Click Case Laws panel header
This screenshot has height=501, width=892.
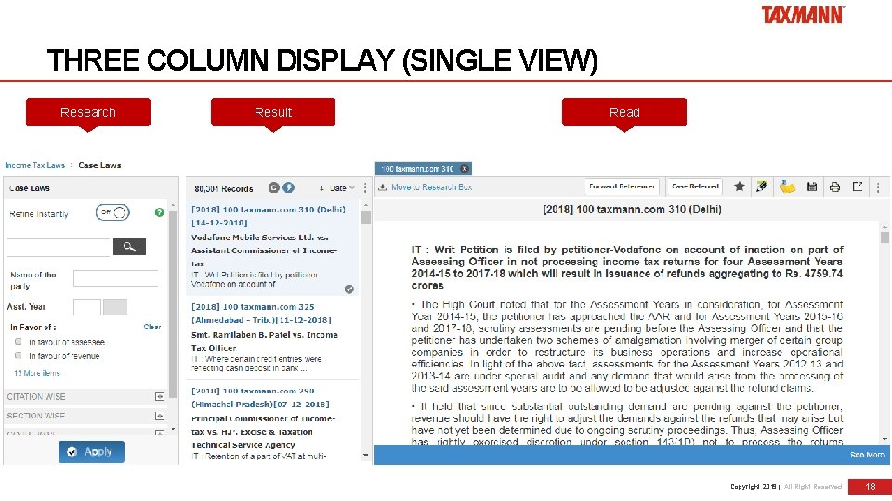tap(91, 188)
